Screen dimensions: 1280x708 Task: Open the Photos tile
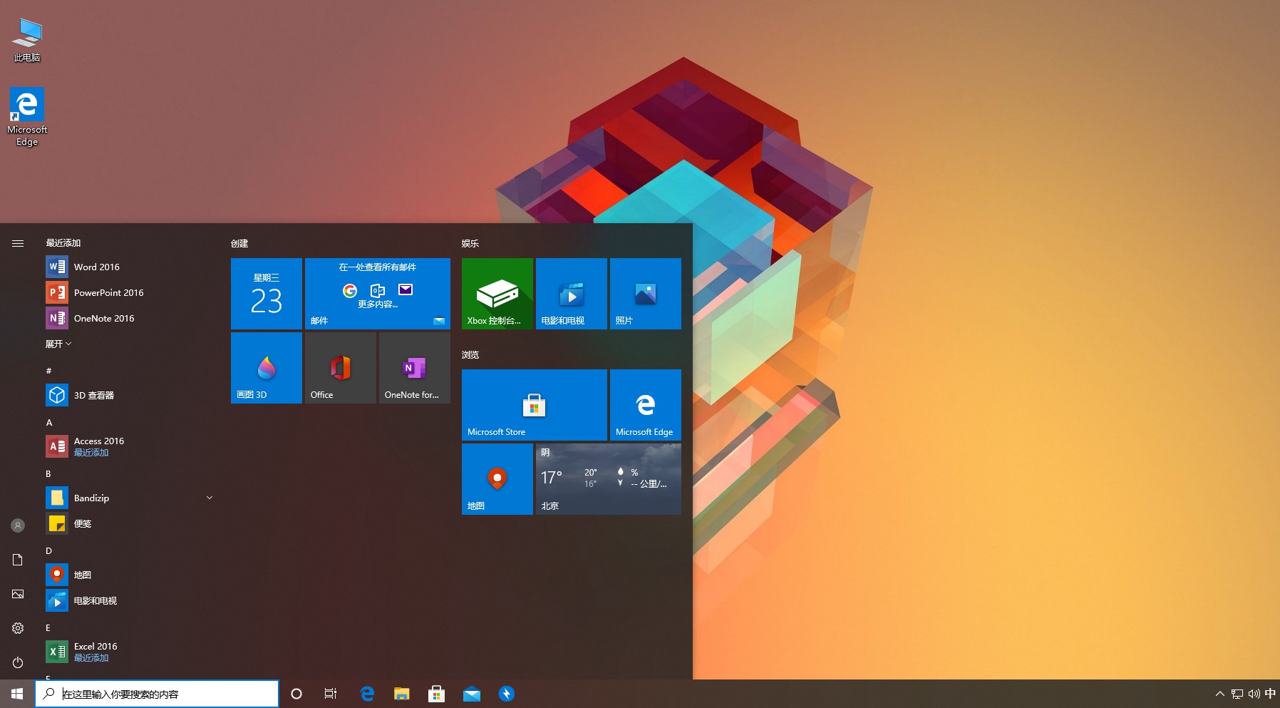645,294
